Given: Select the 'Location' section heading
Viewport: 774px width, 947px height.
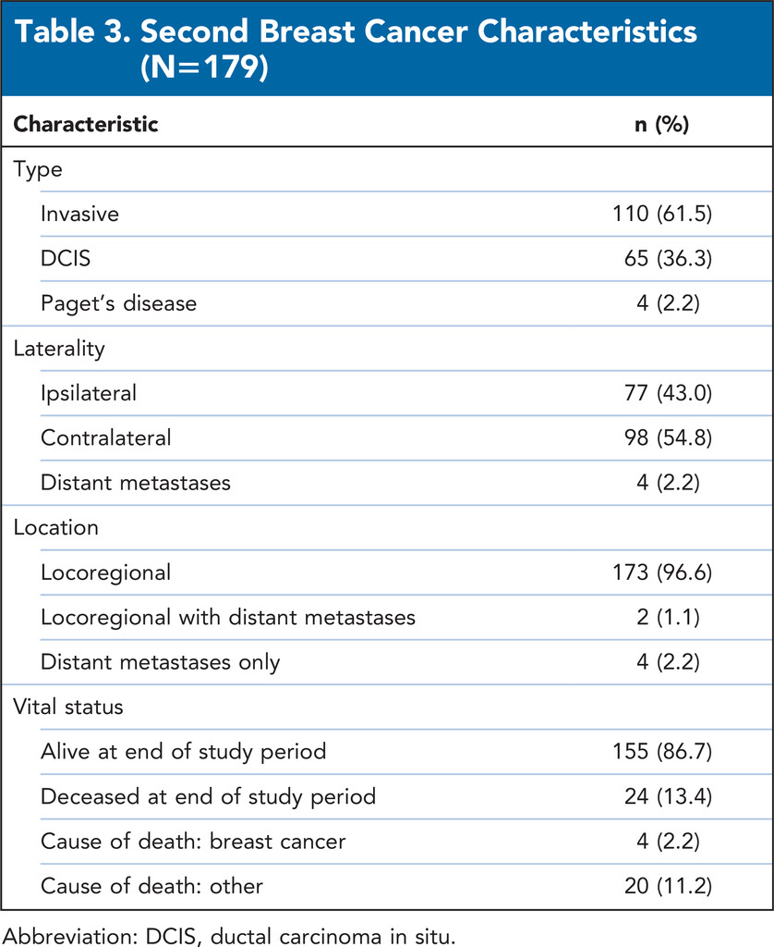Looking at the screenshot, I should pyautogui.click(x=56, y=527).
